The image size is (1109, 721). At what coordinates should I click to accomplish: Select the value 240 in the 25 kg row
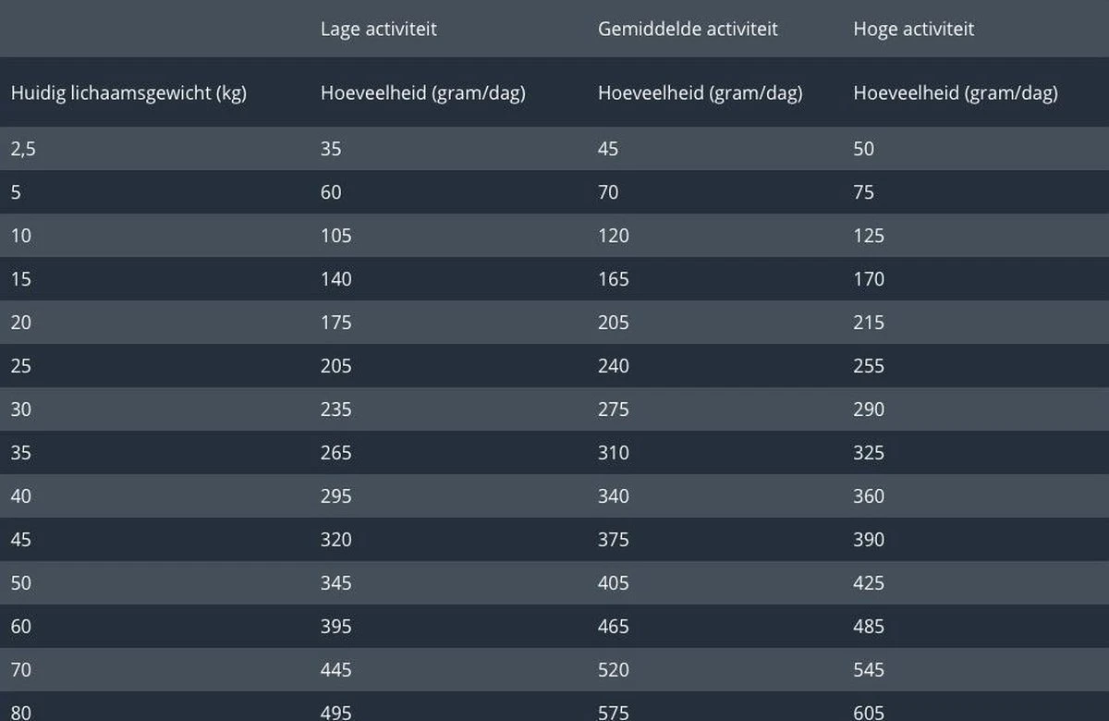(x=613, y=366)
